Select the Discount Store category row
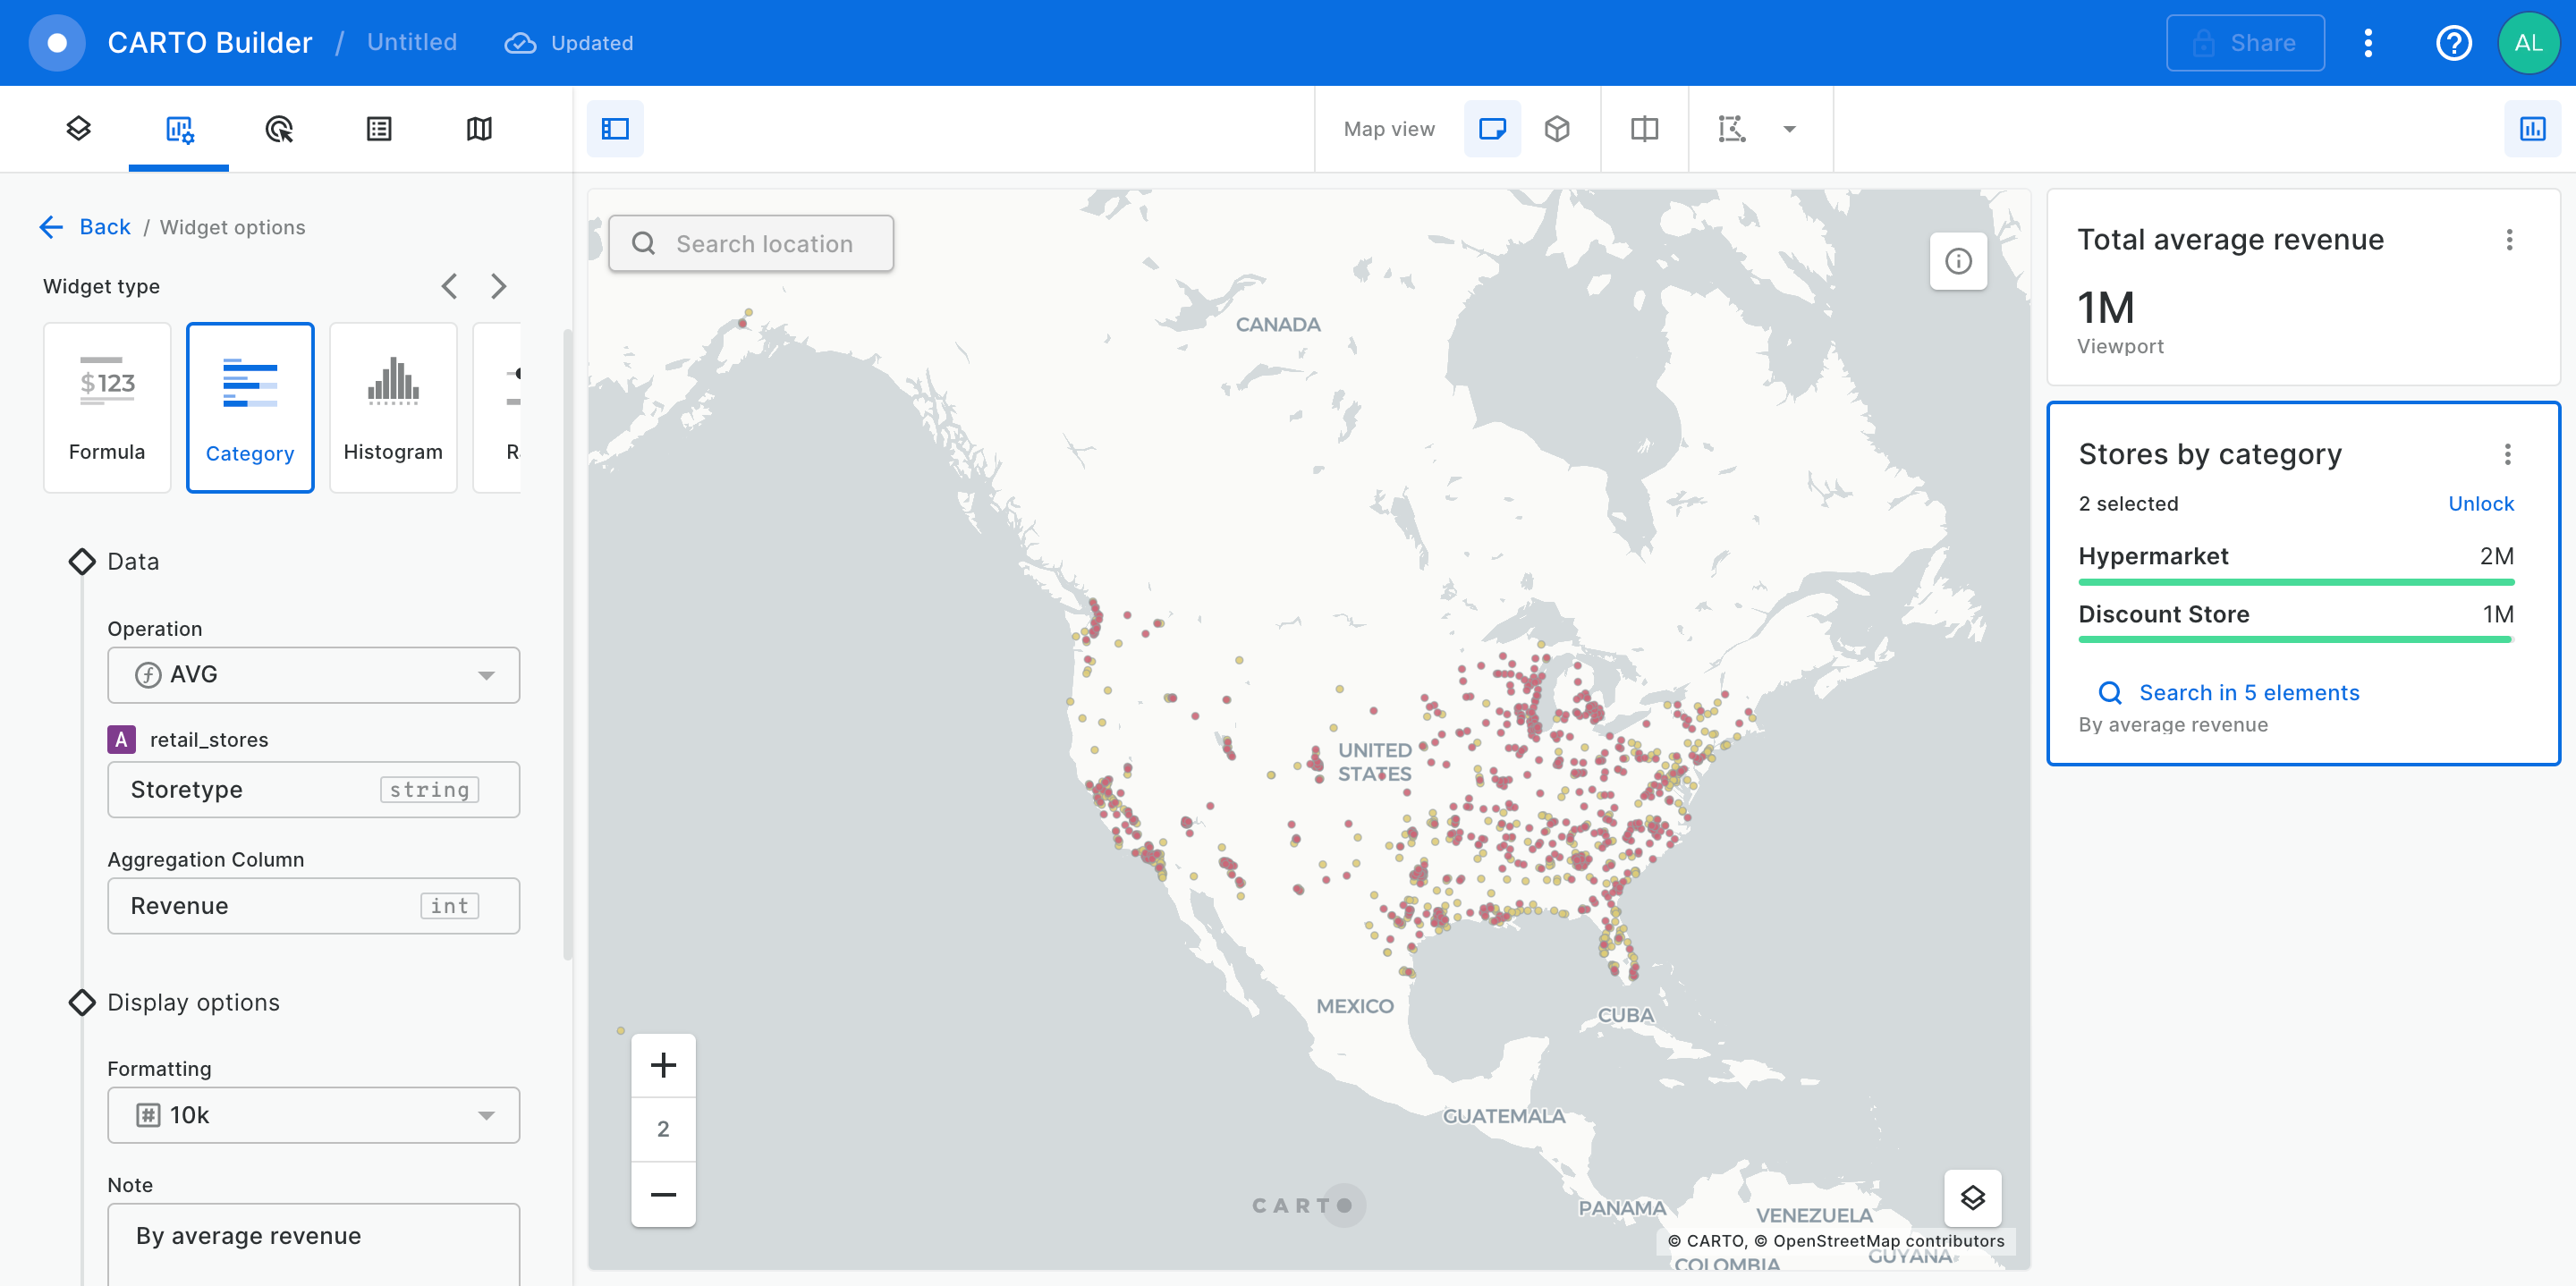This screenshot has height=1286, width=2576. (2296, 621)
